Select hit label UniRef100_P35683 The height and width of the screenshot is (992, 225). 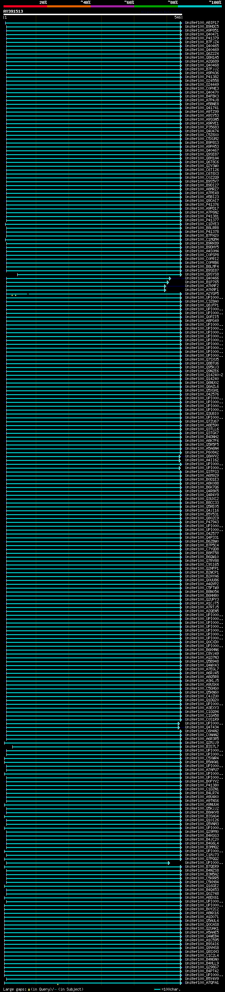click(201, 127)
